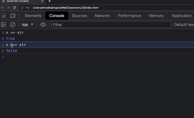Screen dimensions: 194x118
Task: Select the JavaScript Concepts browser tab
Action: tap(18, 1)
